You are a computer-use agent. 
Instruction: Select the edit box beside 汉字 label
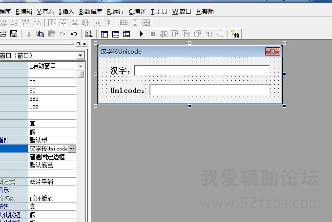click(x=202, y=70)
